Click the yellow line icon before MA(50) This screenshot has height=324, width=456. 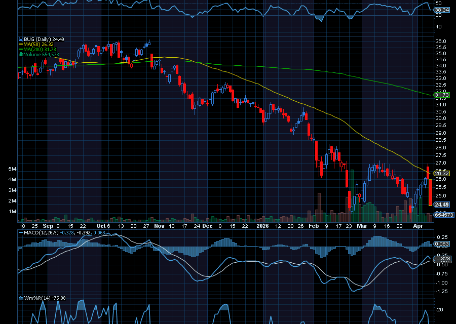coord(21,45)
